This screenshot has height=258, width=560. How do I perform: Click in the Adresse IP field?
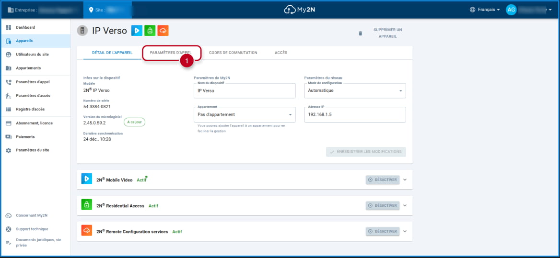pos(355,115)
